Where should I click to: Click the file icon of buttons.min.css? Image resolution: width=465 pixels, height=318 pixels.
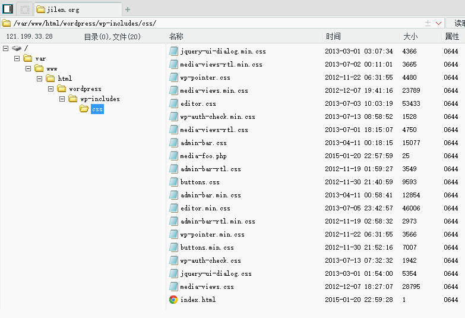(173, 247)
